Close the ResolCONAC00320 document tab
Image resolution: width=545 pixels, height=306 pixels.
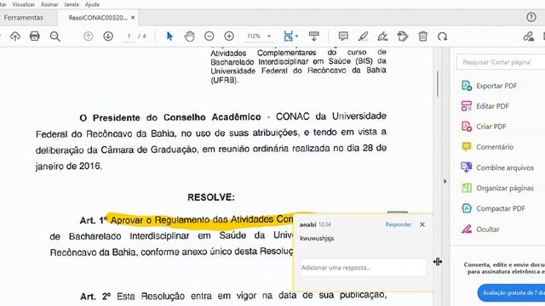coord(133,18)
